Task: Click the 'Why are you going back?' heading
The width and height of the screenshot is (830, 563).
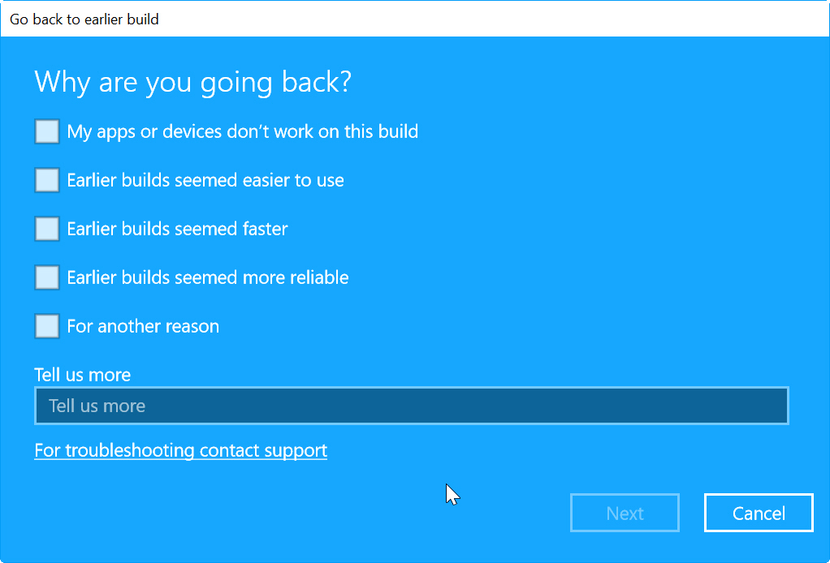Action: point(192,83)
